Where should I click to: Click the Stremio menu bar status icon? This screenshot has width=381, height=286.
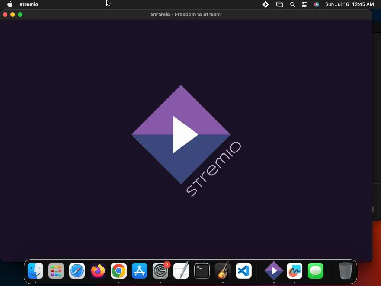pyautogui.click(x=266, y=4)
